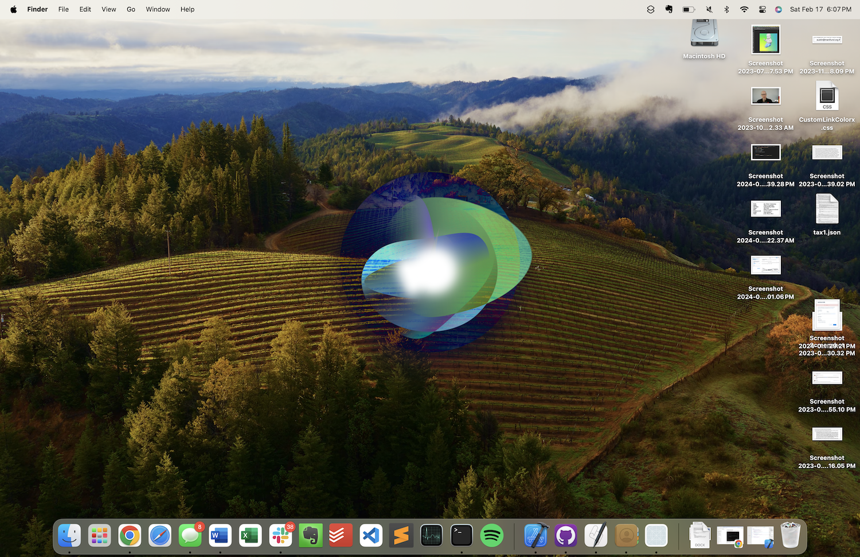This screenshot has width=860, height=557.
Task: Select screenshot 2024-0....39.28 PM on desktop
Action: point(766,152)
